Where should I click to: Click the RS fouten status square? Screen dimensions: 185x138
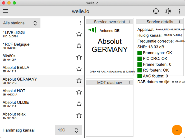(140, 70)
